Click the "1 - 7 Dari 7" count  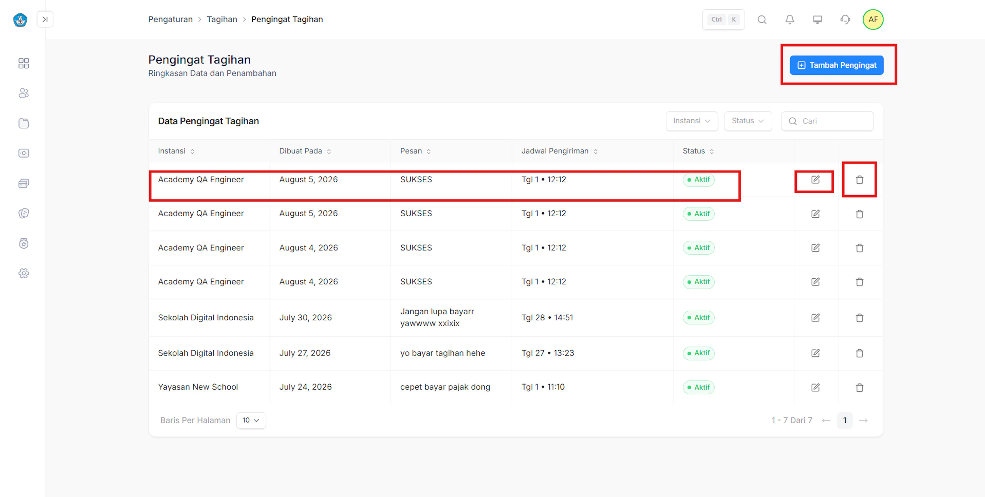(792, 421)
